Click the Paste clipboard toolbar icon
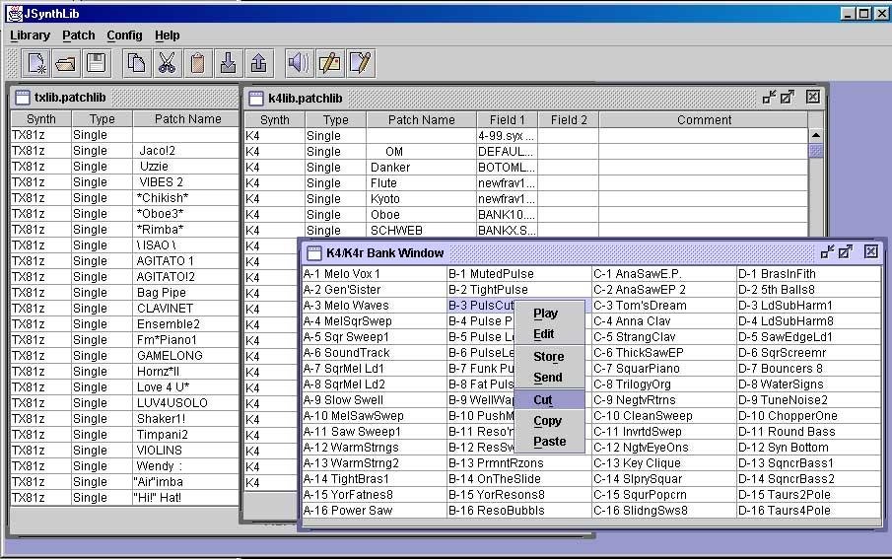Image resolution: width=892 pixels, height=559 pixels. tap(197, 63)
